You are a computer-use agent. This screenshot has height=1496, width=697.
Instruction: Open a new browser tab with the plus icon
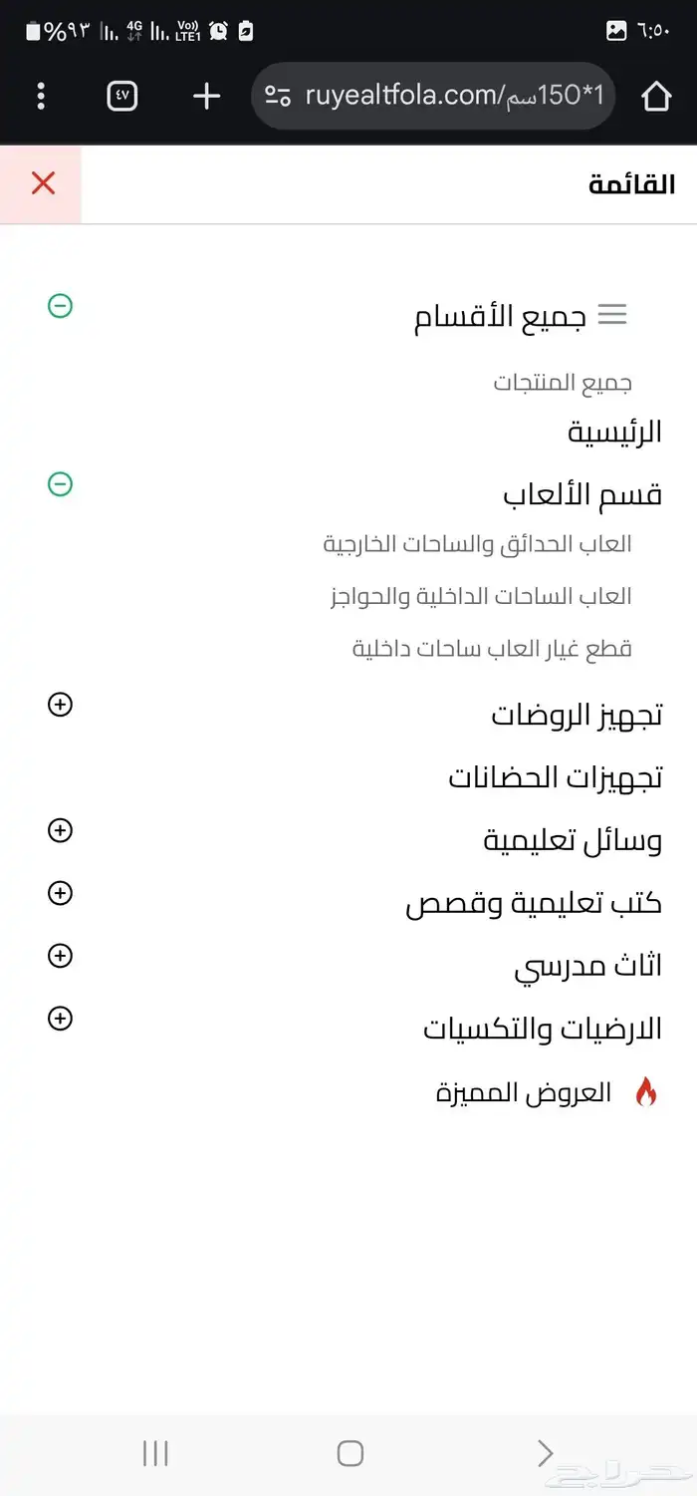(205, 97)
